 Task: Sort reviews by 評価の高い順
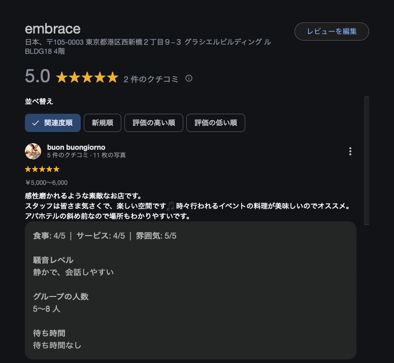(x=153, y=123)
